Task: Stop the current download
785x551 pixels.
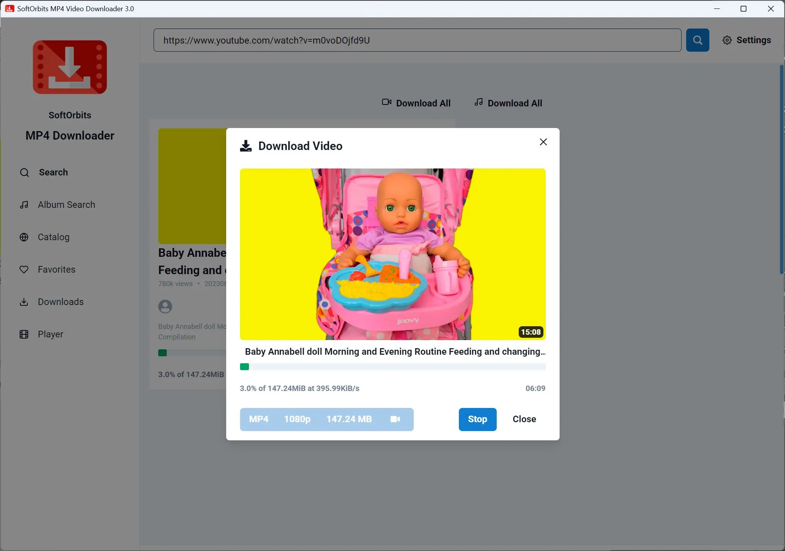Action: pyautogui.click(x=477, y=419)
